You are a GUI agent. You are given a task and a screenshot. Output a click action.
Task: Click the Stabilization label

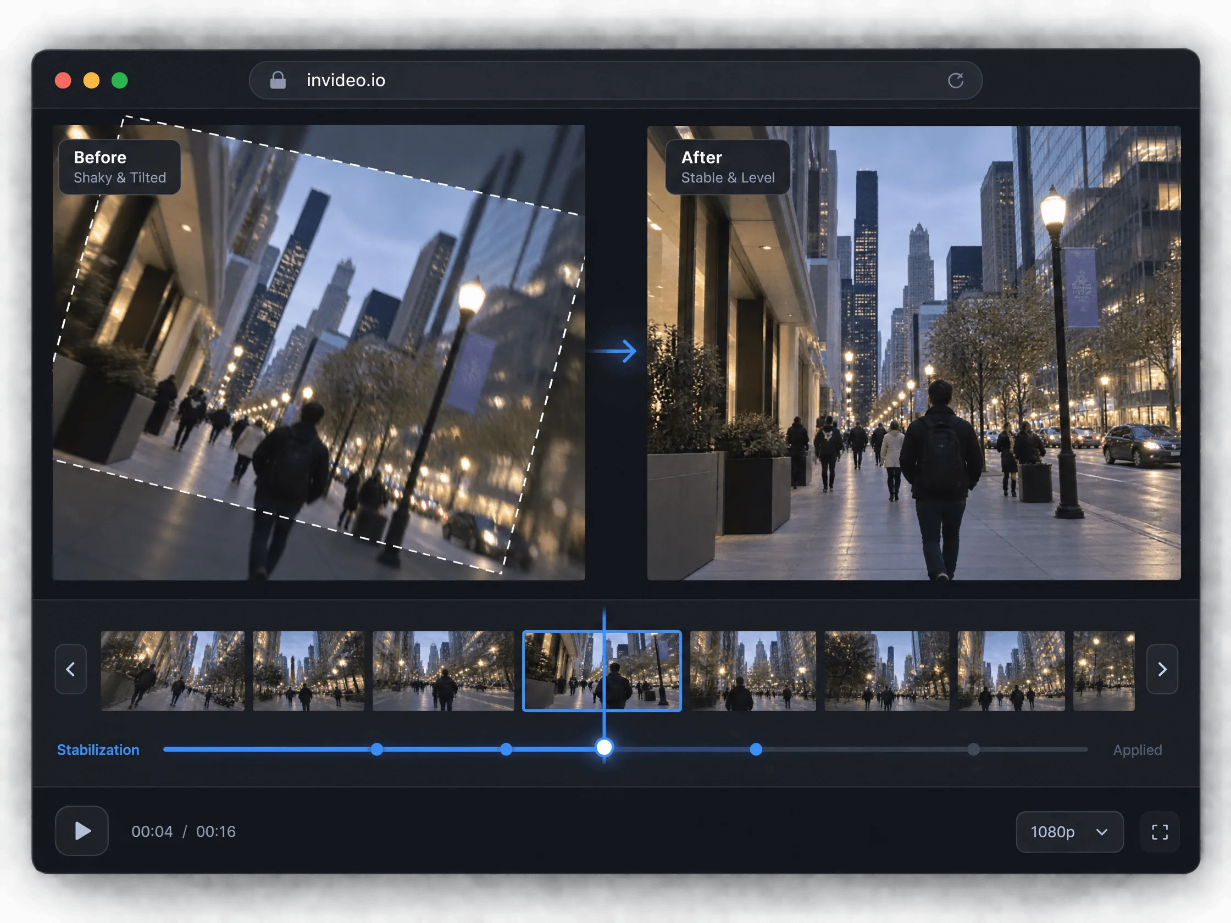tap(98, 750)
